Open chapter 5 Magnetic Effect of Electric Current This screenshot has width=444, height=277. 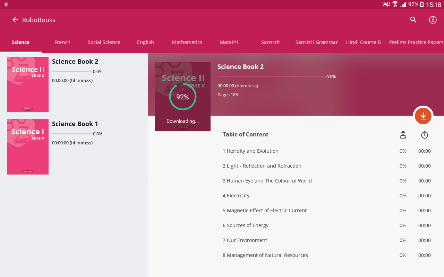click(x=265, y=211)
